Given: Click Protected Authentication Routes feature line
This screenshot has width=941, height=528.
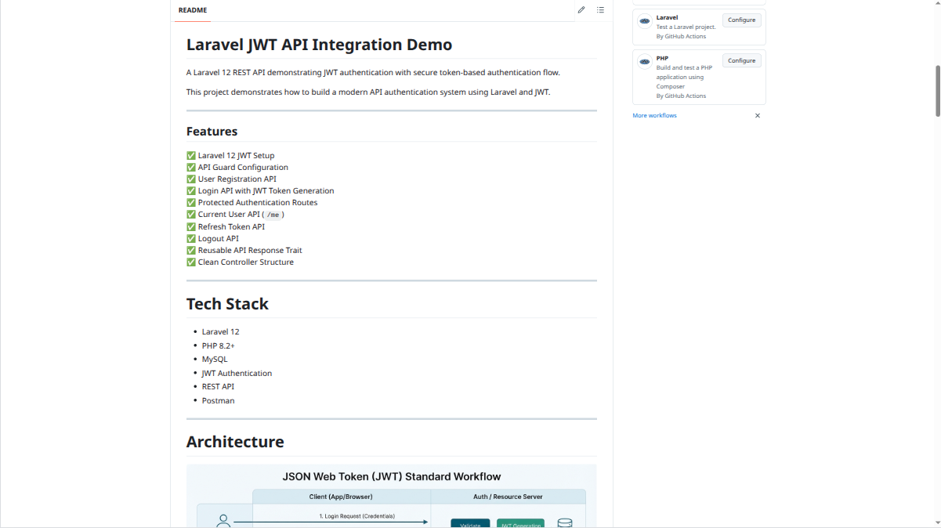Looking at the screenshot, I should [x=252, y=202].
